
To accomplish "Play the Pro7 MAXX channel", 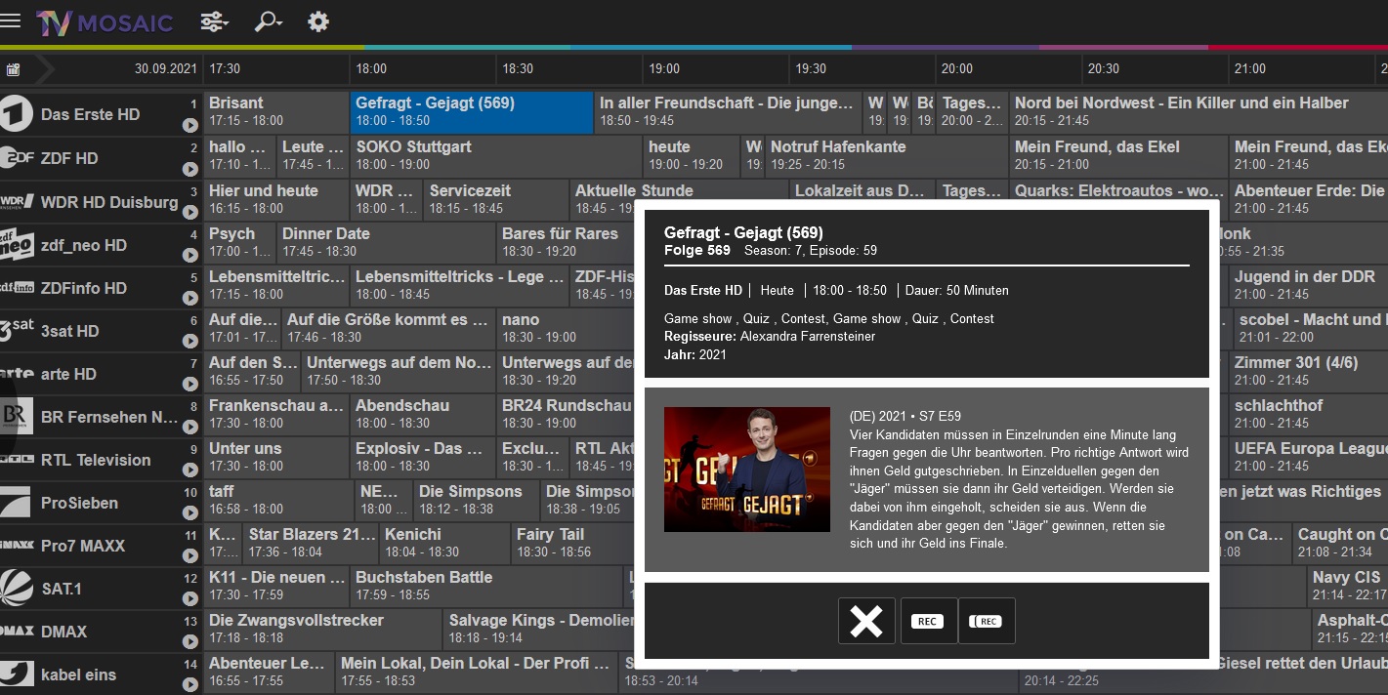I will pyautogui.click(x=189, y=555).
